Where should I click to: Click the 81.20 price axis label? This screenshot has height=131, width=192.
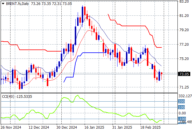pos(184,16)
